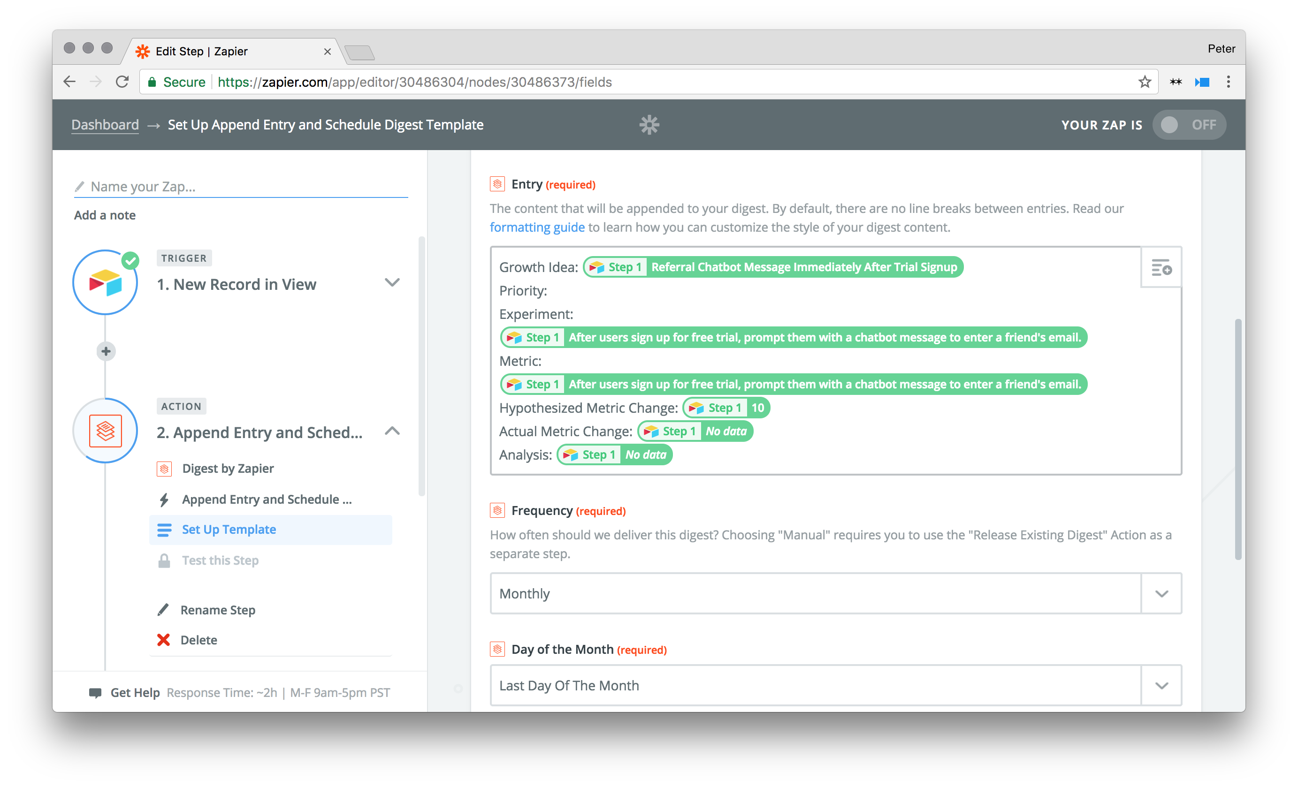This screenshot has width=1298, height=787.
Task: Click the right-side page scrollbar
Action: [x=1237, y=439]
